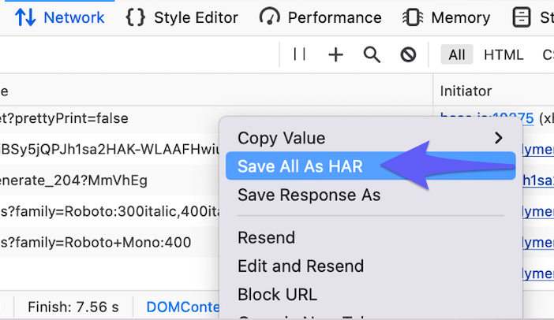Click the plus icon in toolbar
This screenshot has width=554, height=320.
[336, 54]
